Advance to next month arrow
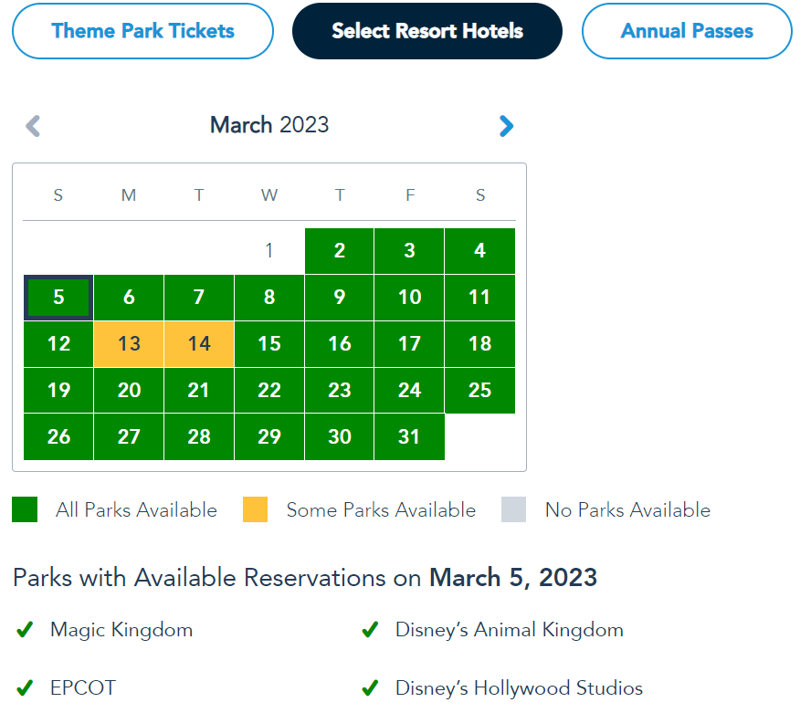The height and width of the screenshot is (713, 800). (507, 126)
